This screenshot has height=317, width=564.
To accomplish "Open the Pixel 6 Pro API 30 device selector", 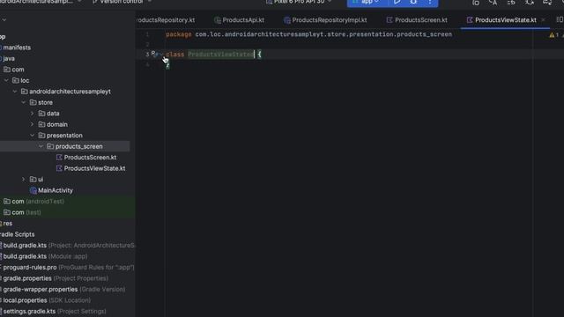I will tap(299, 2).
